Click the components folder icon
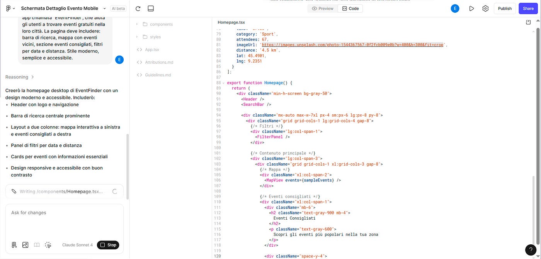Viewport: 541px width, 259px height. [145, 24]
